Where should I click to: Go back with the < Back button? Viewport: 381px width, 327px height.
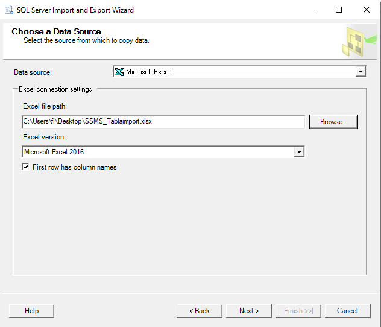200,311
